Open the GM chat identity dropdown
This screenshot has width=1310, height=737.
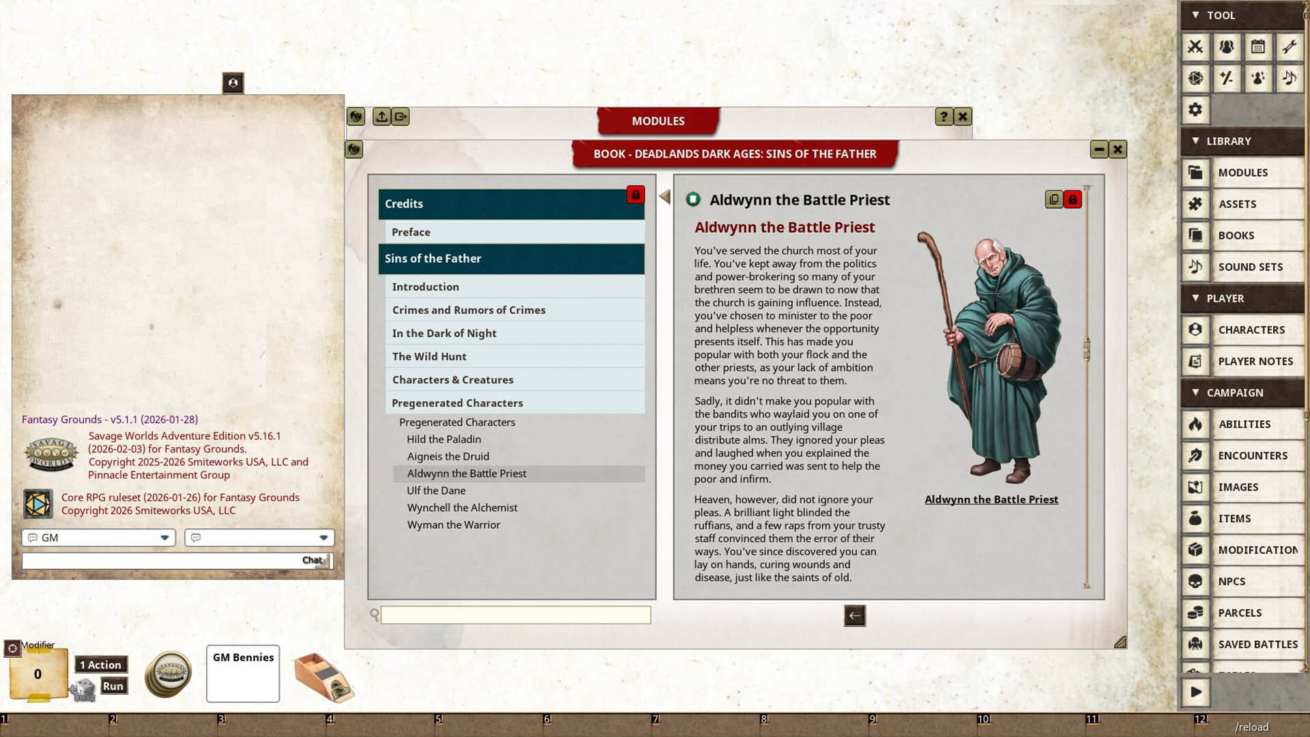click(164, 538)
